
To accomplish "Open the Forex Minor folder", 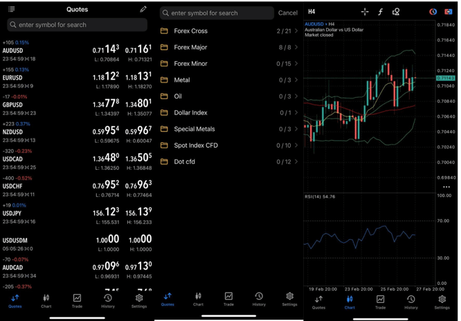I will click(x=229, y=64).
